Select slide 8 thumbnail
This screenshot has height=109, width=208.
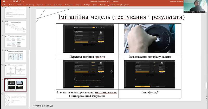[16, 41]
